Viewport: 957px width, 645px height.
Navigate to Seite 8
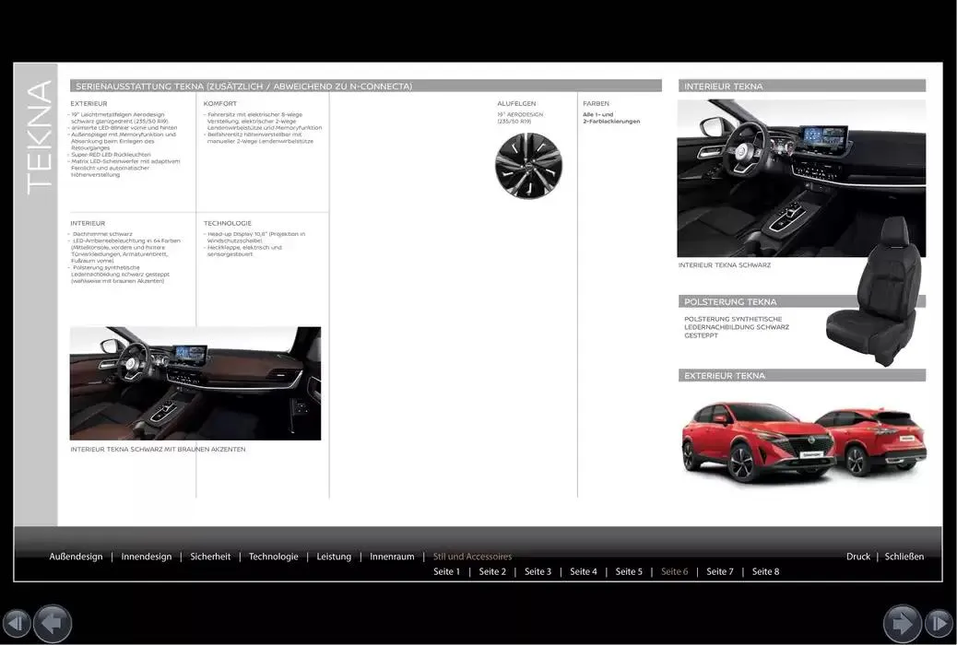[x=765, y=572]
